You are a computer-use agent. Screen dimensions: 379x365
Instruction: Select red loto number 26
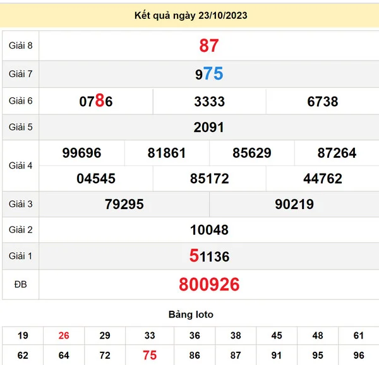click(x=64, y=336)
